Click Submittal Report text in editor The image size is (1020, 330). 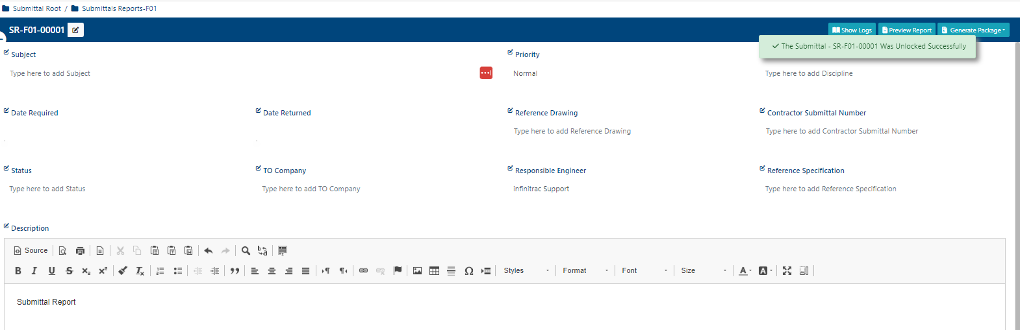tap(46, 302)
